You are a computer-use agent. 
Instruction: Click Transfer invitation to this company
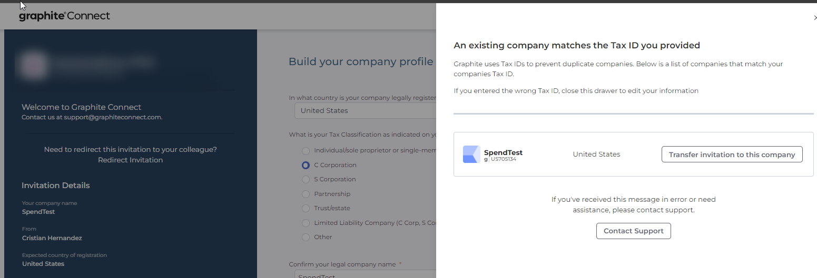tap(732, 155)
